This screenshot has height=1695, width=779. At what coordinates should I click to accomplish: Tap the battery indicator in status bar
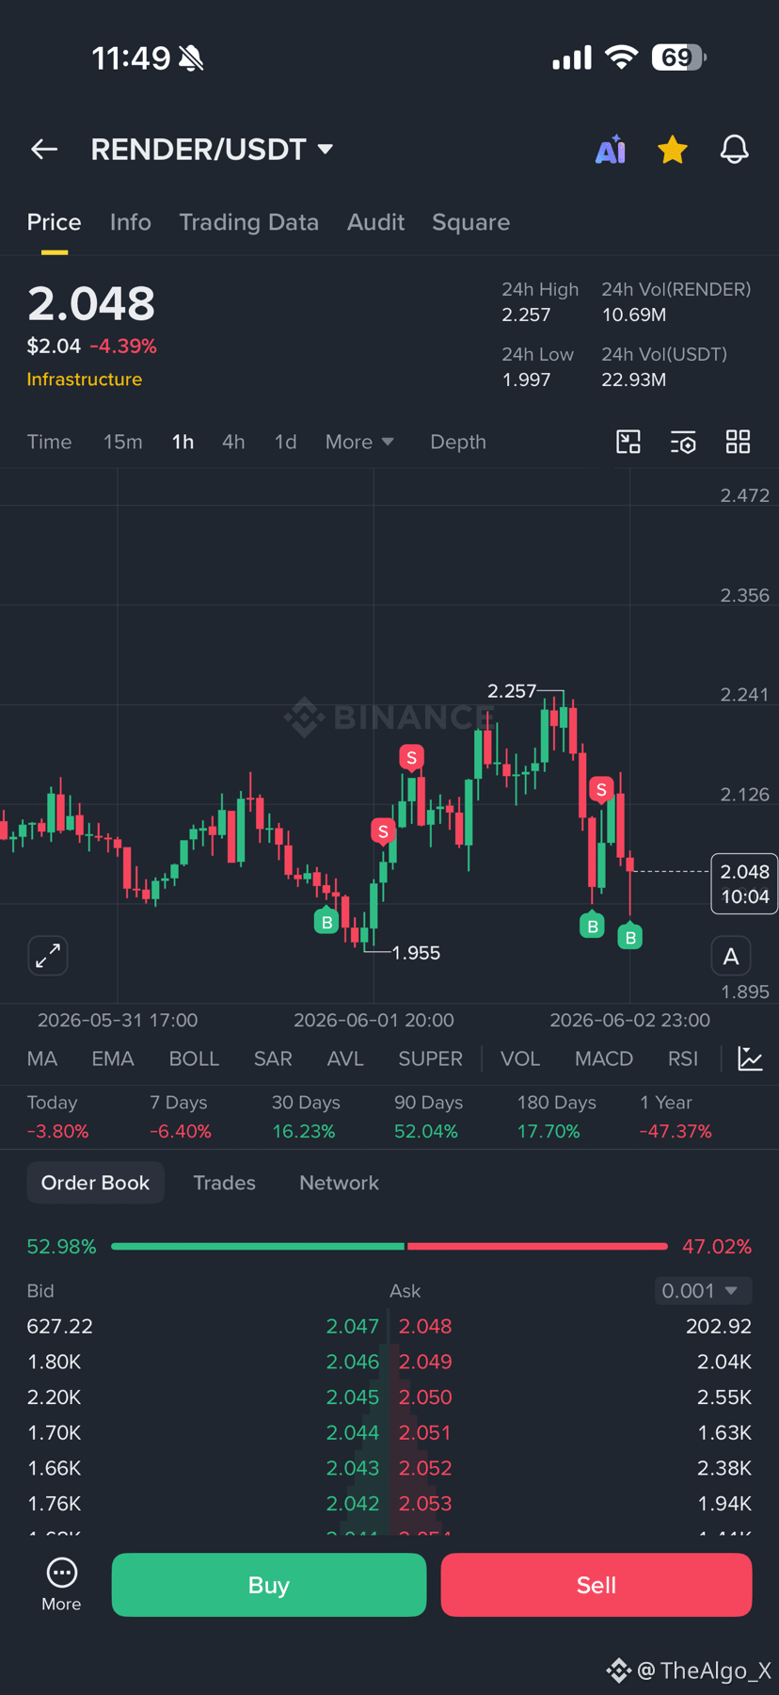pos(678,57)
